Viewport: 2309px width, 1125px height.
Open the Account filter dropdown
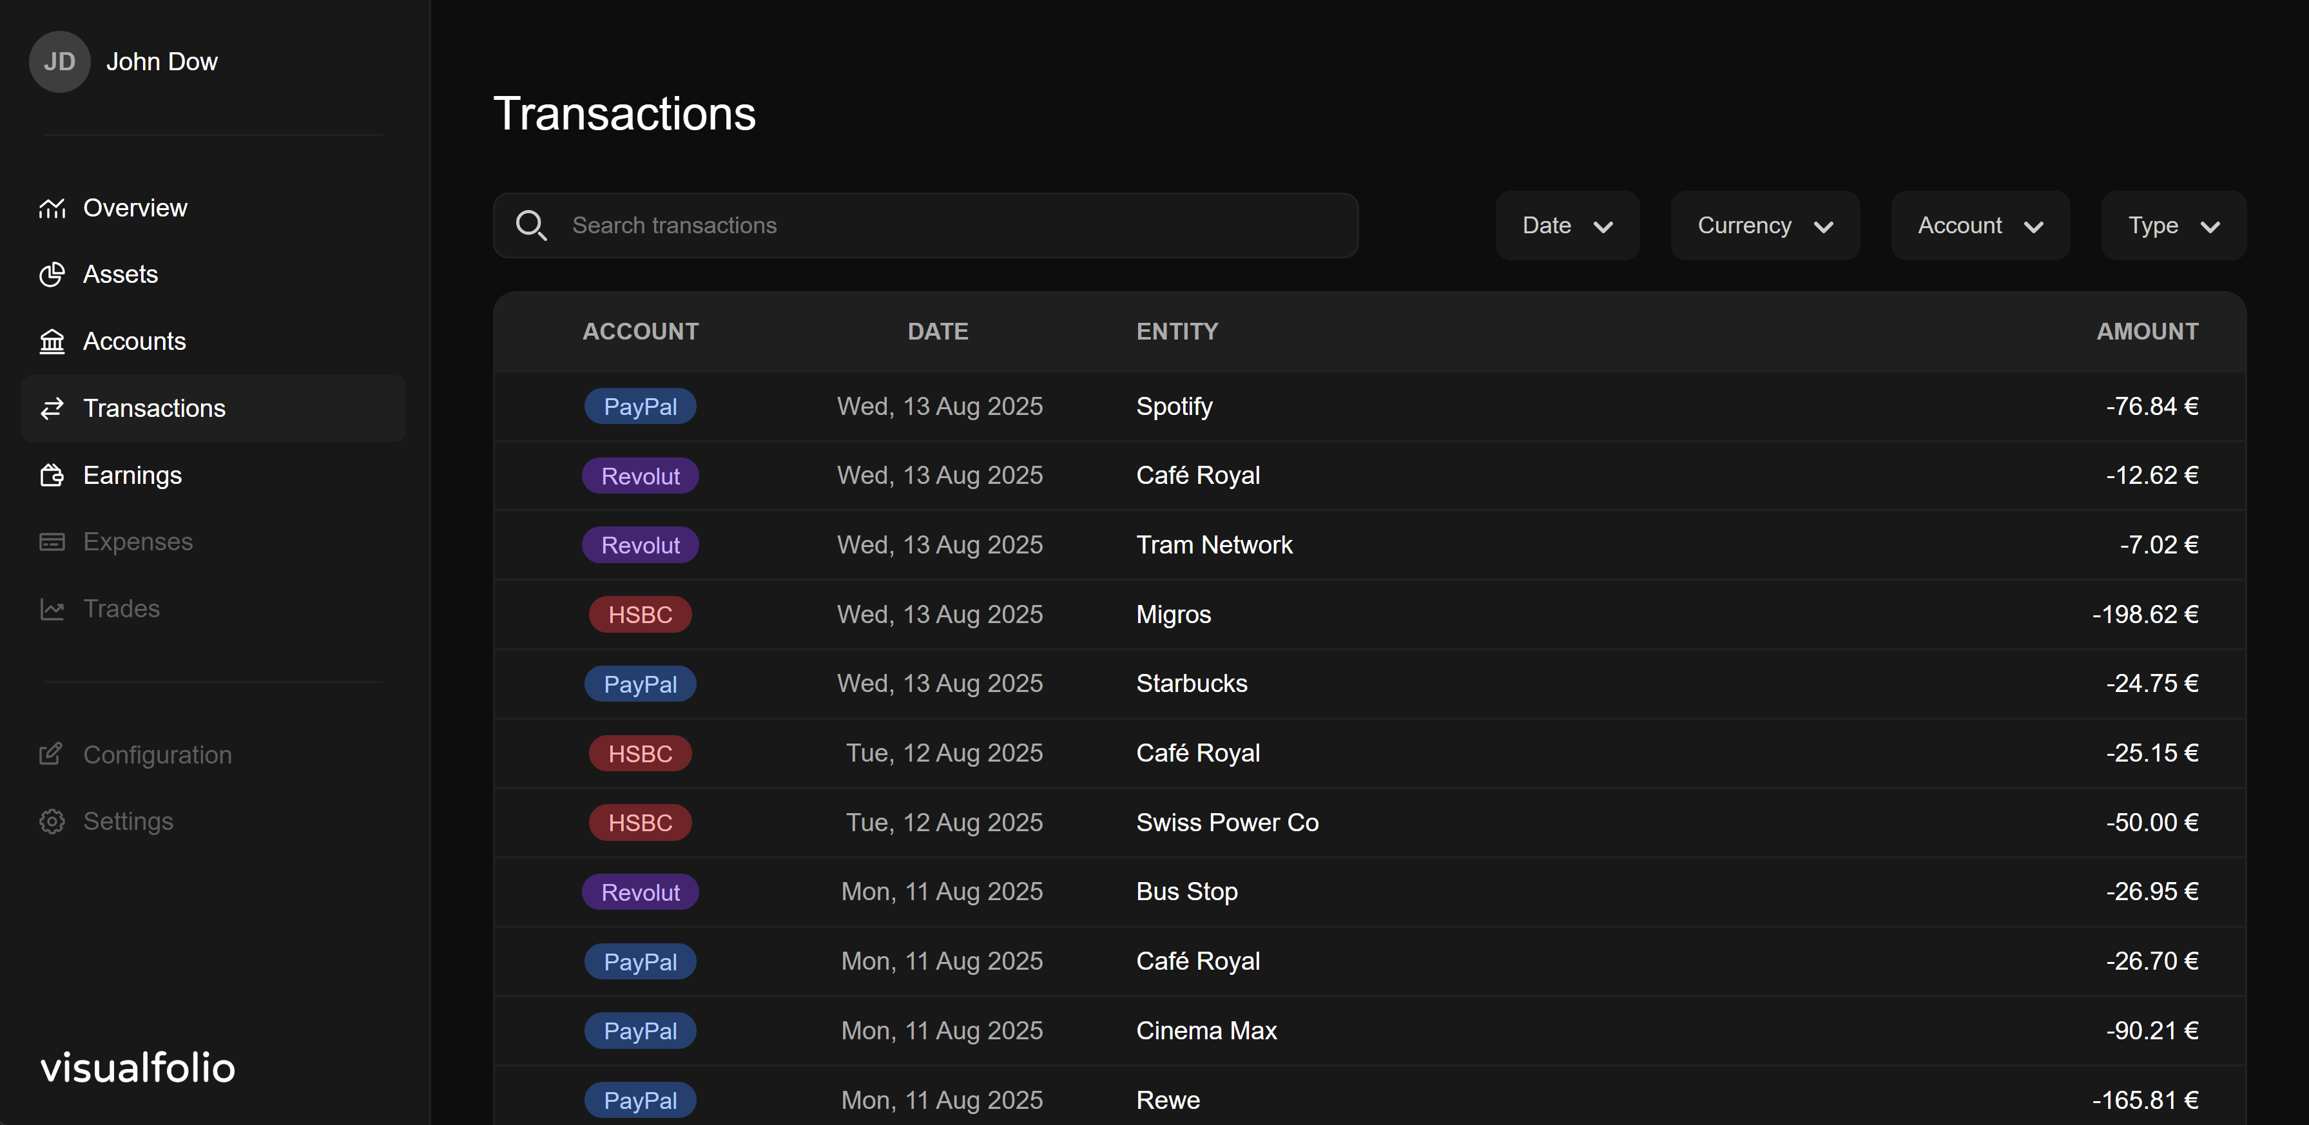[1979, 225]
